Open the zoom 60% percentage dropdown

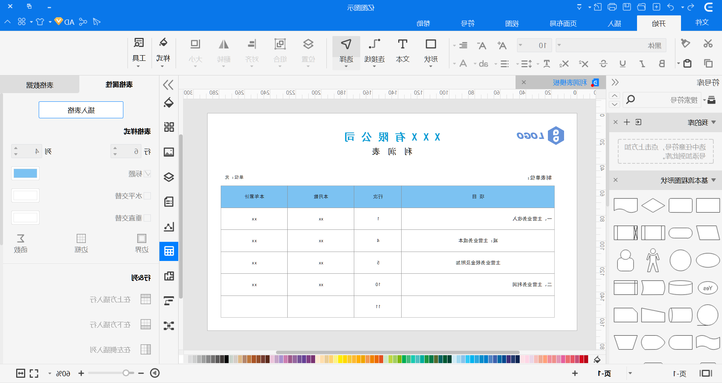50,374
